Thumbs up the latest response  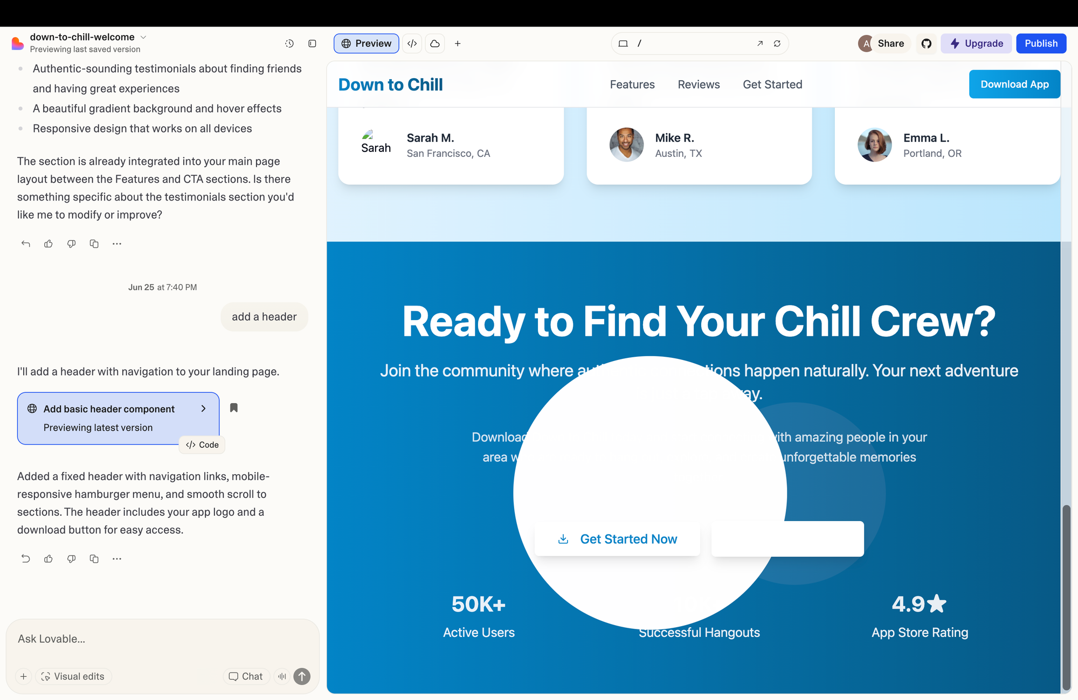click(x=49, y=559)
